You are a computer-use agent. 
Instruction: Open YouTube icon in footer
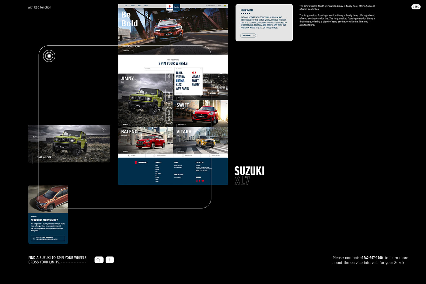203,181
